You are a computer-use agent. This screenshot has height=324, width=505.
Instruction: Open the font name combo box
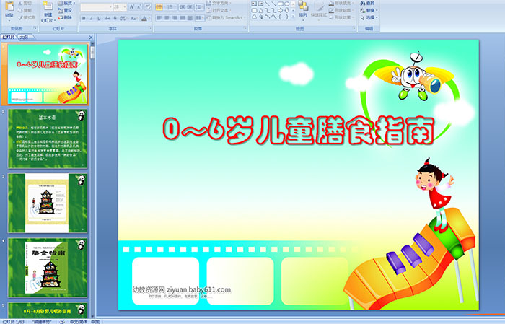tap(96, 6)
